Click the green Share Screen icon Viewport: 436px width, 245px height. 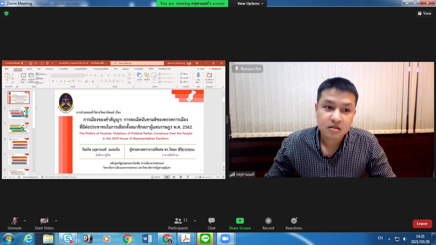tap(240, 221)
